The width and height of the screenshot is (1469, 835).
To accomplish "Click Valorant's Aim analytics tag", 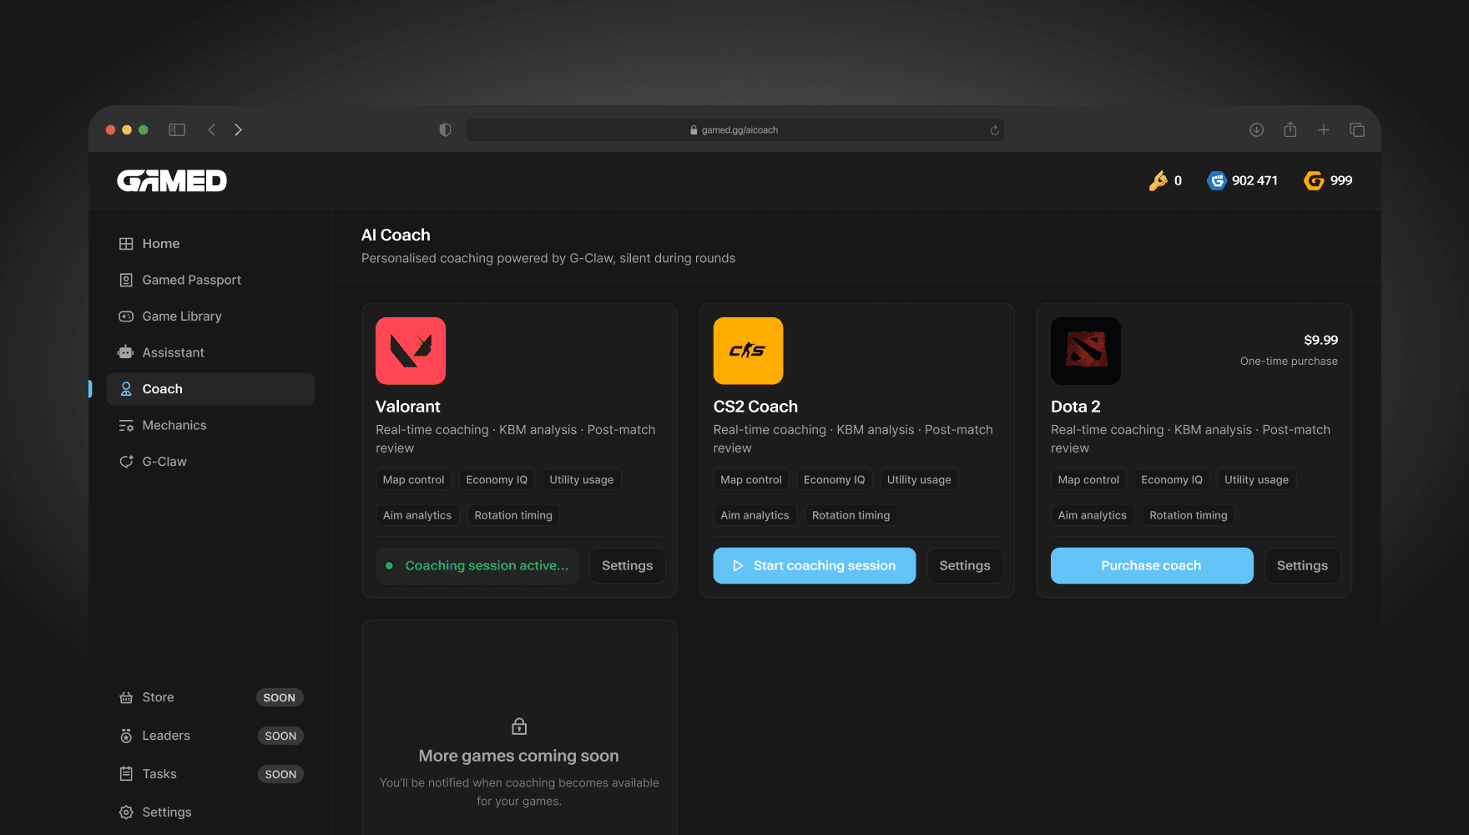I will (x=417, y=515).
